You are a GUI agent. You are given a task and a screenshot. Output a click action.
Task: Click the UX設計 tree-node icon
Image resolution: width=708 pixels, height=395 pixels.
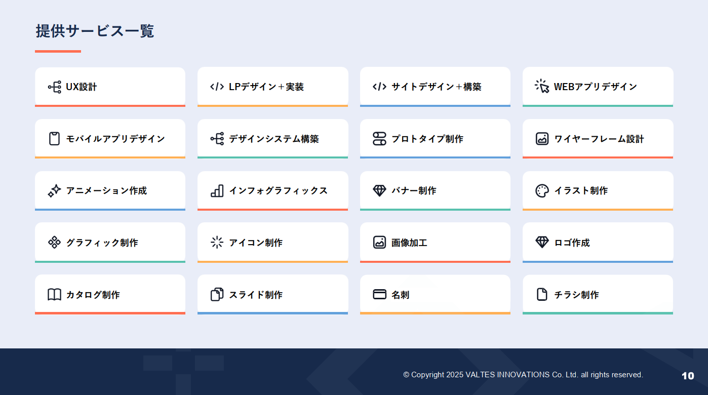(x=54, y=87)
